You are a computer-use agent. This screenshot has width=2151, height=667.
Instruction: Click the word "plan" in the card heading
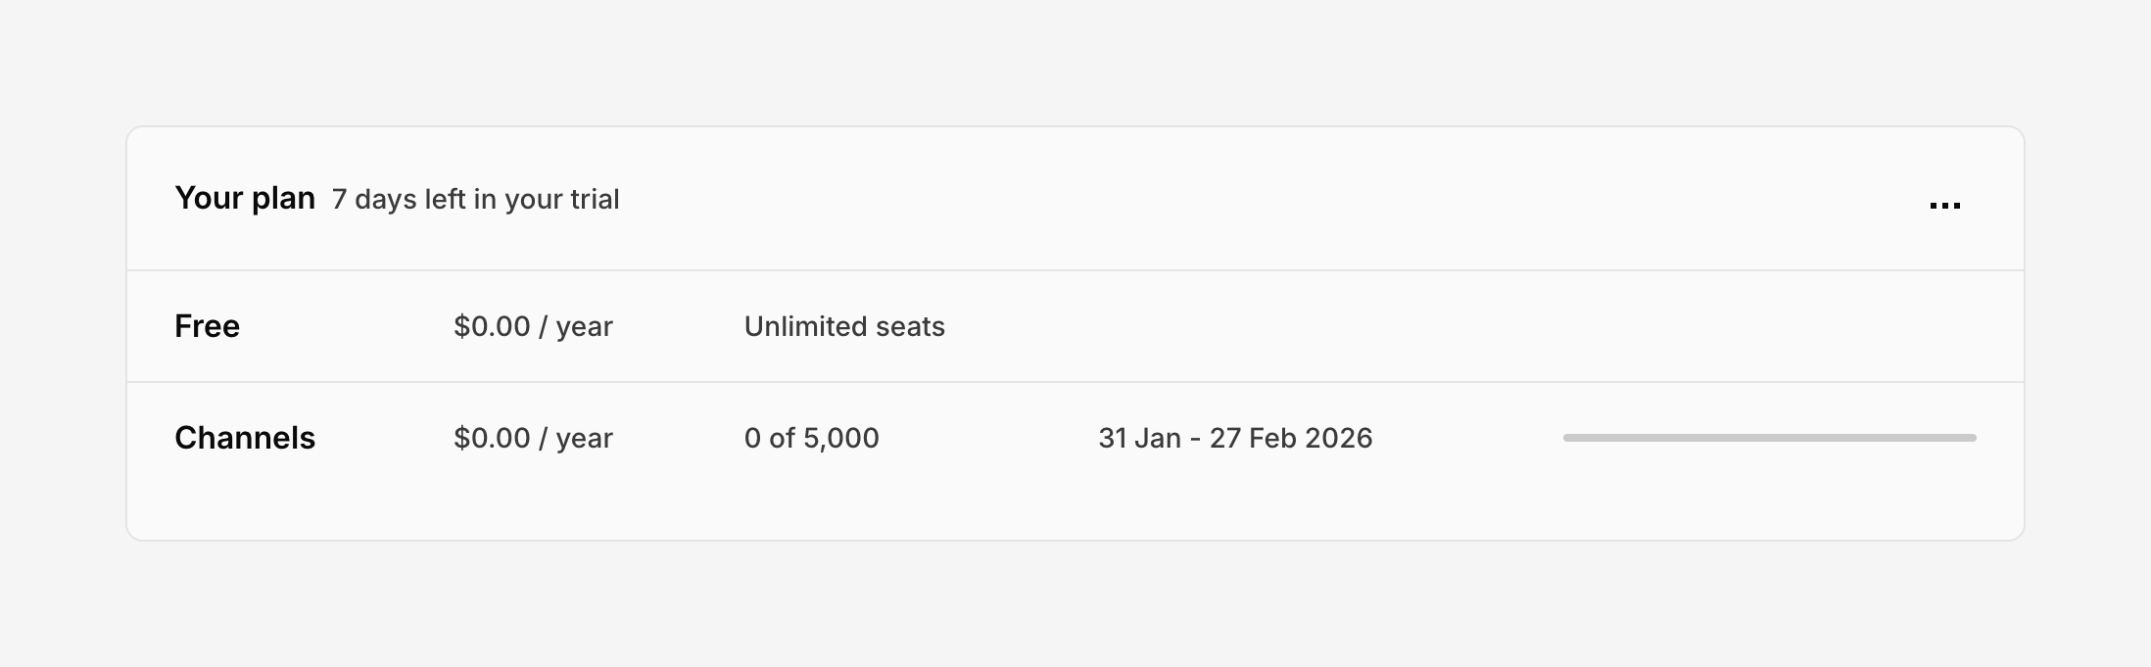point(283,199)
